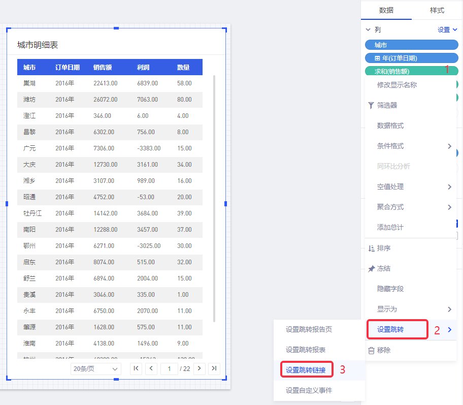This screenshot has height=405, width=463.
Task: Click the filter funnel icon 筛选器
Action: coord(371,105)
